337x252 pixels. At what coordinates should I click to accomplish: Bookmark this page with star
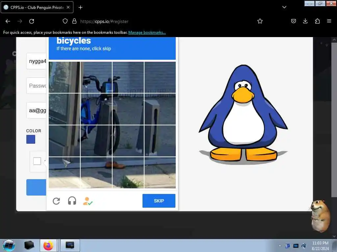coord(260,21)
